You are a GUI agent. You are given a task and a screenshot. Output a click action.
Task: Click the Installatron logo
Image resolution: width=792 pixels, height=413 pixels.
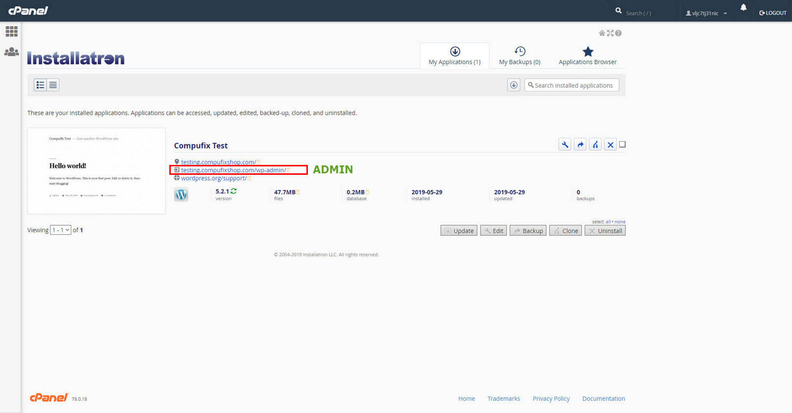point(76,58)
